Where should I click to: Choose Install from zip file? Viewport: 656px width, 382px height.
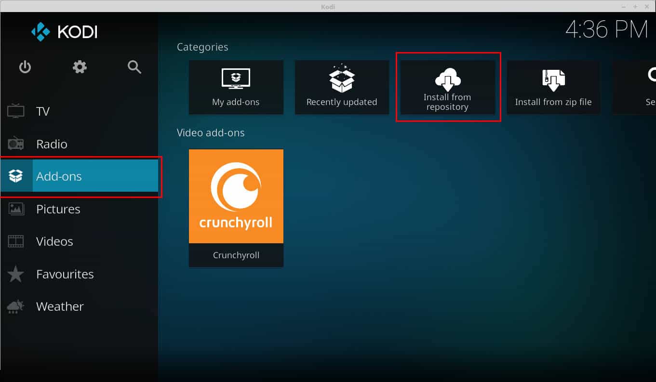553,87
